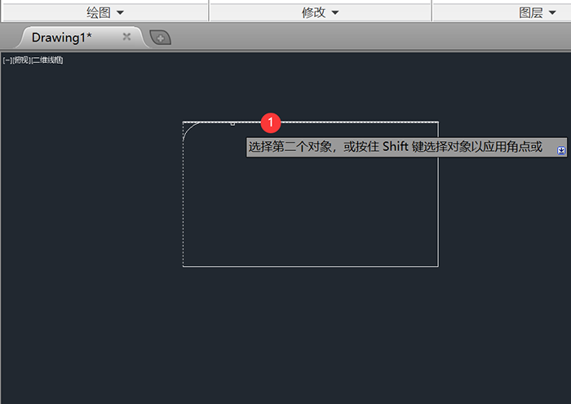The height and width of the screenshot is (404, 571).
Task: Close the Drawing1* tab
Action: click(x=126, y=37)
